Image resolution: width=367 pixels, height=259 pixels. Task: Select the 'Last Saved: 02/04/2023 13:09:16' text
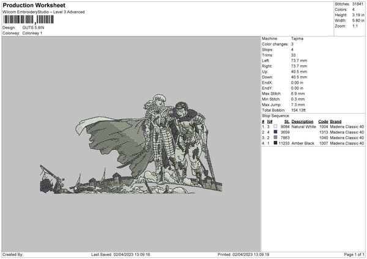click(x=120, y=254)
